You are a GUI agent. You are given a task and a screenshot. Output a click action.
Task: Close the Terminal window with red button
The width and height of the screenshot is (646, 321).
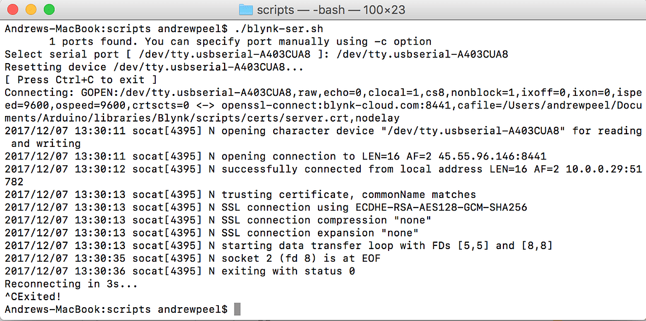click(x=13, y=9)
